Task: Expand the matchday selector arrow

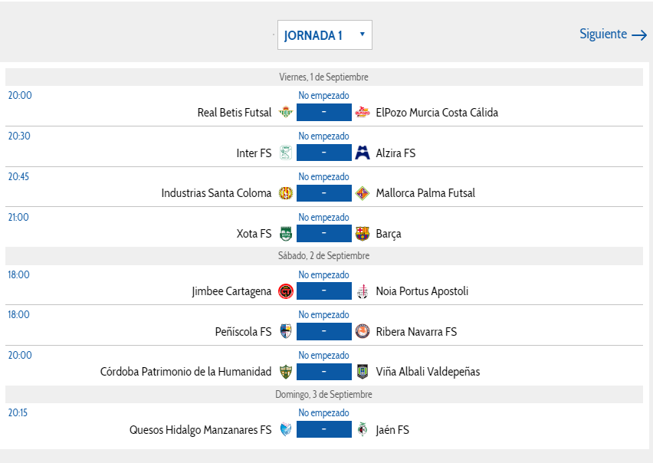Action: (363, 34)
